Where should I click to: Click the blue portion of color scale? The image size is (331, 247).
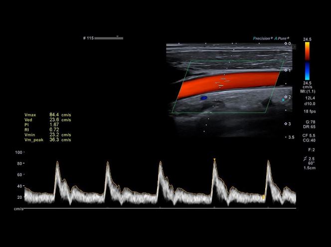click(308, 72)
